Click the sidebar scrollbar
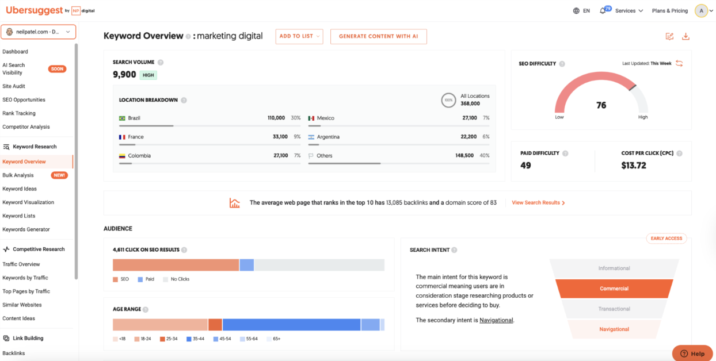 pyautogui.click(x=76, y=161)
